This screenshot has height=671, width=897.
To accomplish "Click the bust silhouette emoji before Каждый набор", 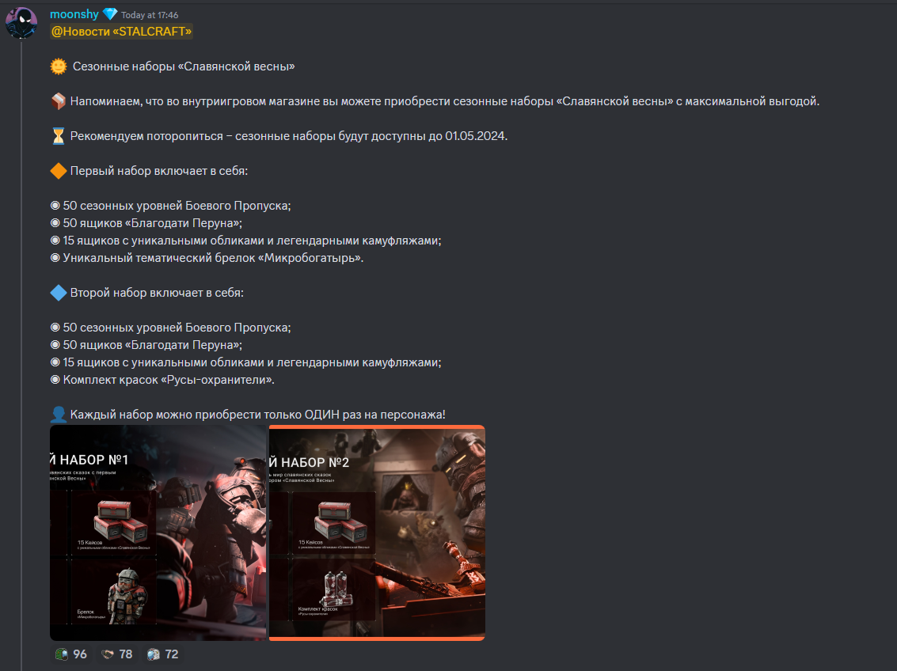I will pyautogui.click(x=59, y=415).
